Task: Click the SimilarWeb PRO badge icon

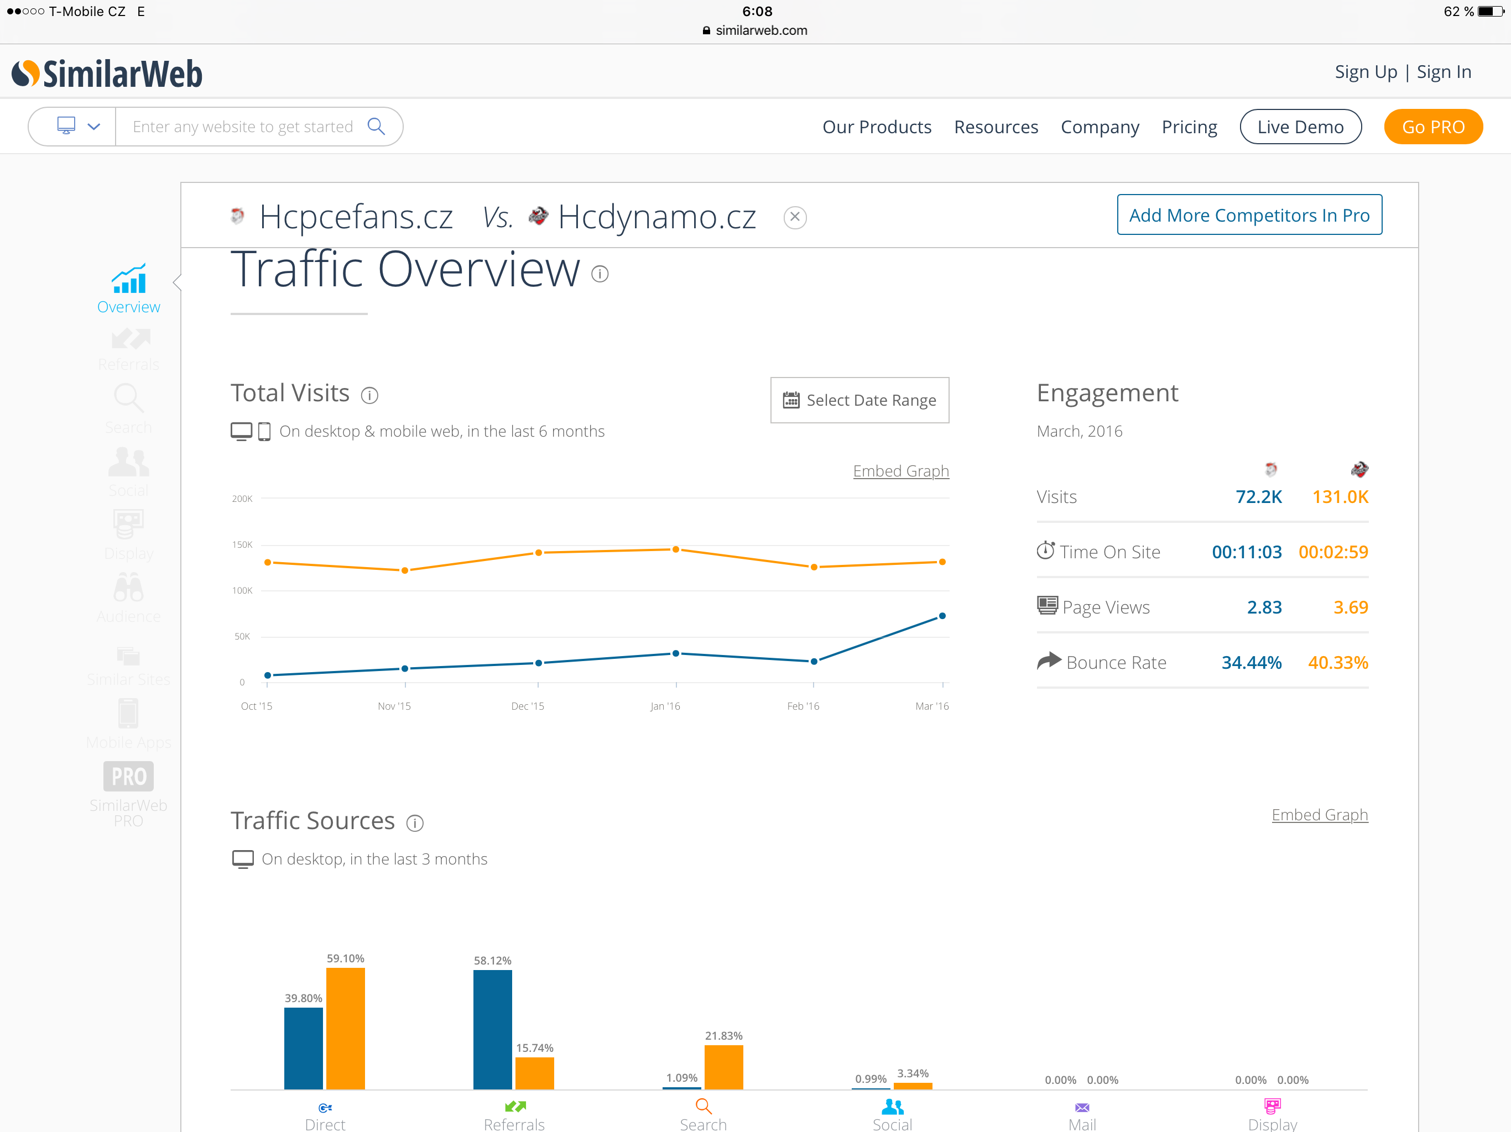Action: [x=128, y=776]
